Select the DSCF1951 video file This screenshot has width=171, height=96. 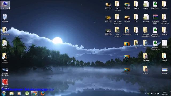click(x=108, y=6)
